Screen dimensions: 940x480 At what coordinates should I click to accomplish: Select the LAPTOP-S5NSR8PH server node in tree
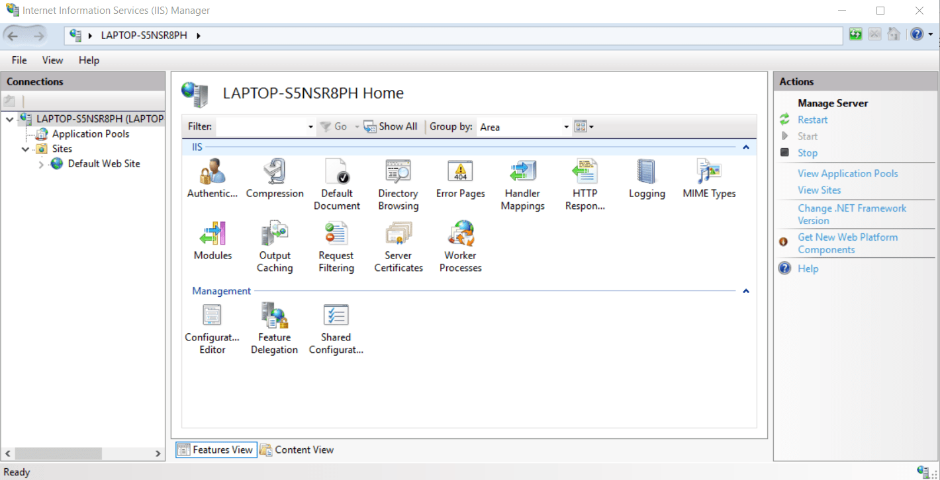[99, 119]
